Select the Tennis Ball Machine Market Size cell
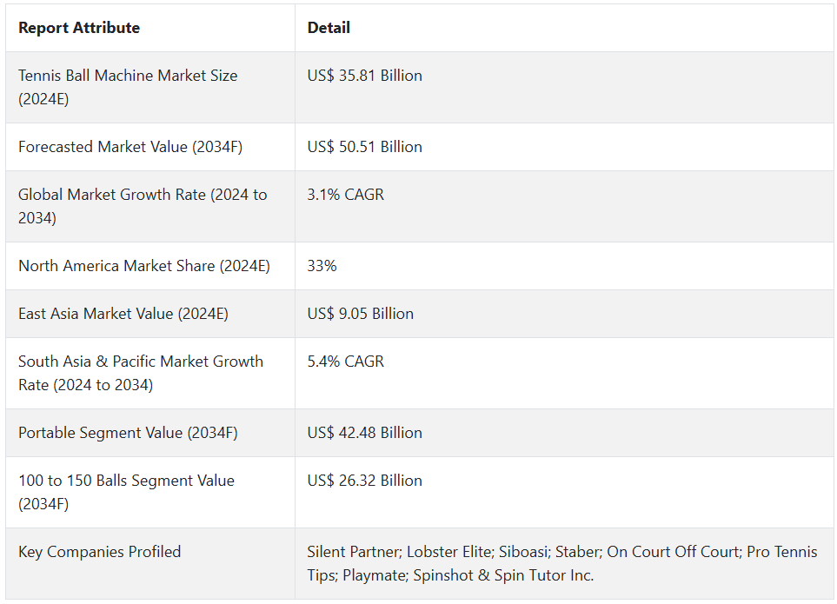The height and width of the screenshot is (604, 837). tap(128, 87)
